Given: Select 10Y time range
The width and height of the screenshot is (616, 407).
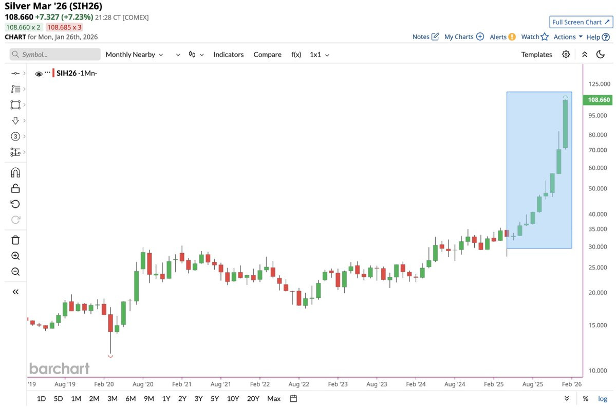Looking at the screenshot, I should click(x=233, y=399).
